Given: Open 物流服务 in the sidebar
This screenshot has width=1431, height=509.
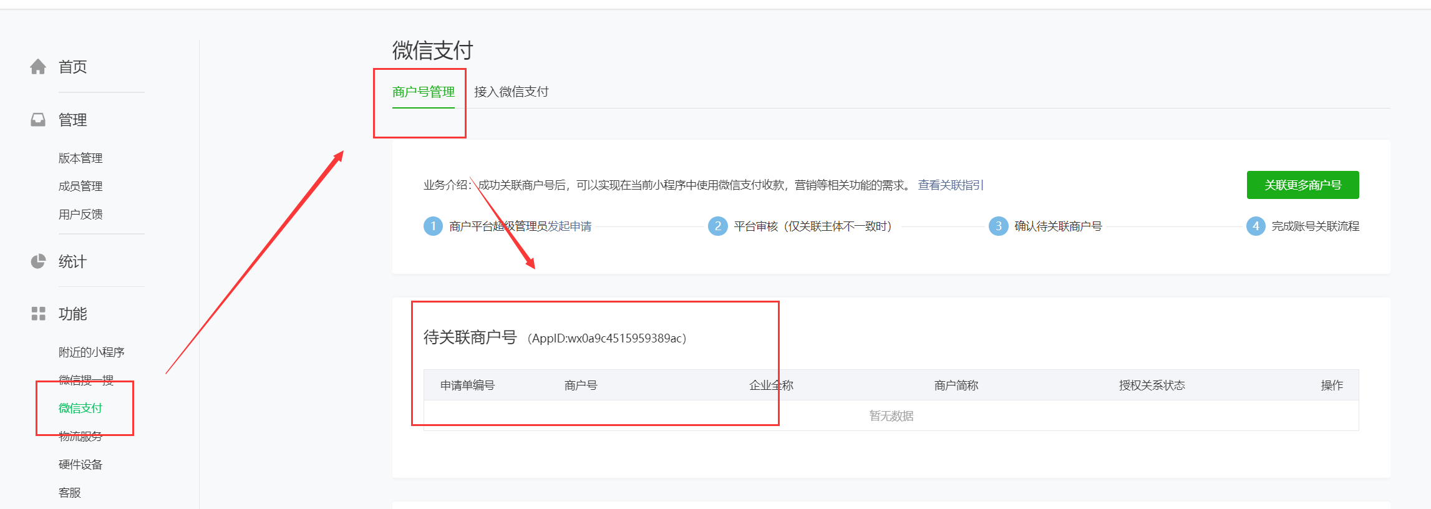Looking at the screenshot, I should tap(80, 437).
